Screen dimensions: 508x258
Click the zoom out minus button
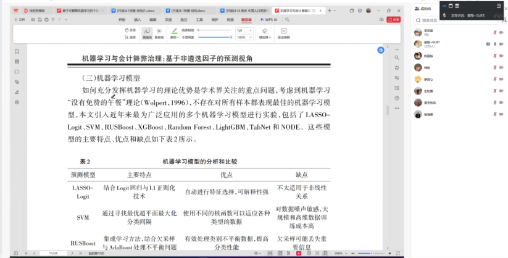[x=353, y=253]
